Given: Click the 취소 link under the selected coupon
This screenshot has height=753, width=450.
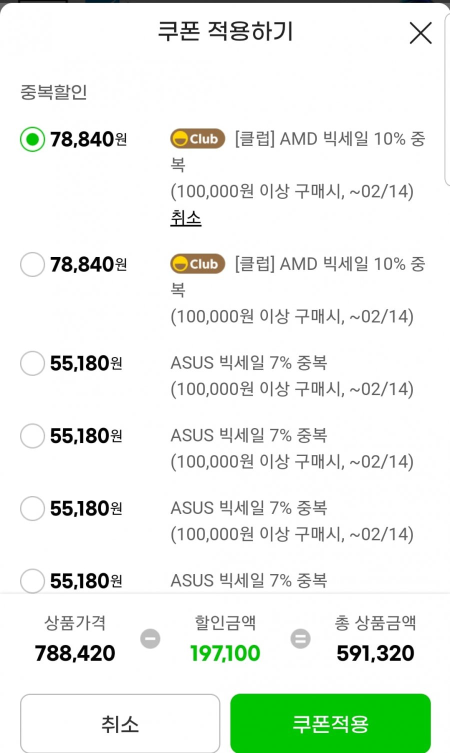Looking at the screenshot, I should pyautogui.click(x=185, y=217).
